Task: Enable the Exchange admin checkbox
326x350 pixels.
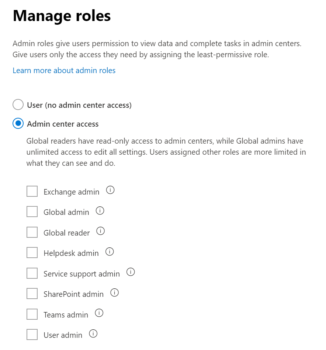Action: coord(32,192)
